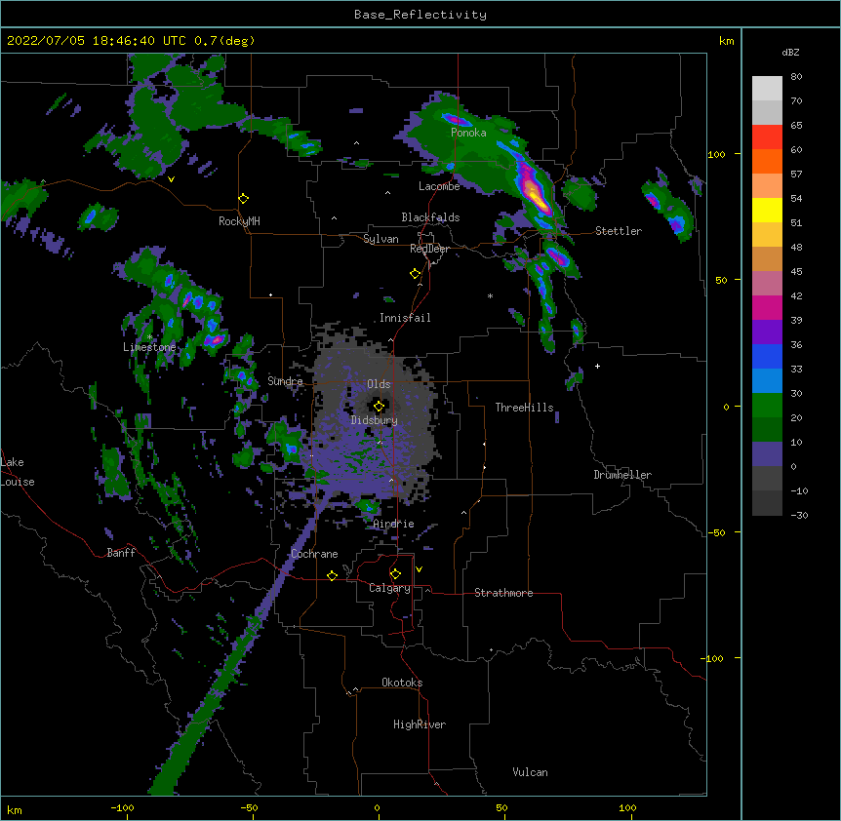
Task: Click the HighRiver town label
Action: [x=420, y=724]
